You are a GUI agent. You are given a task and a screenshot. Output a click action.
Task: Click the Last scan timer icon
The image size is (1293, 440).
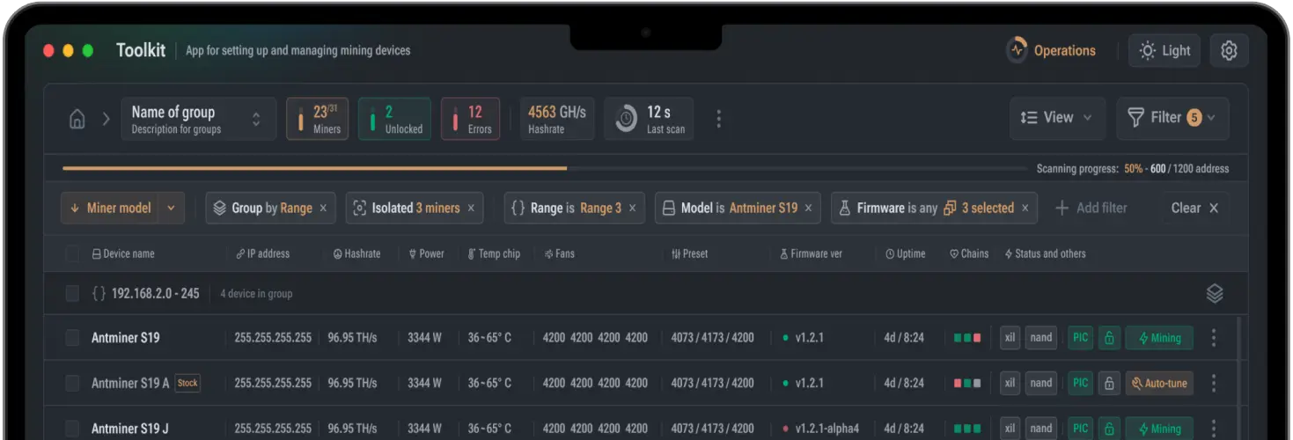tap(626, 119)
